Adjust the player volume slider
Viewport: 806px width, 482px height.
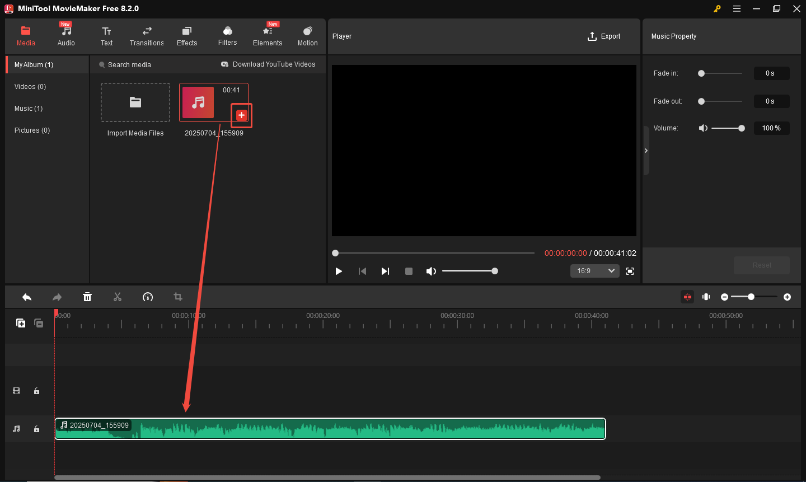click(x=470, y=271)
